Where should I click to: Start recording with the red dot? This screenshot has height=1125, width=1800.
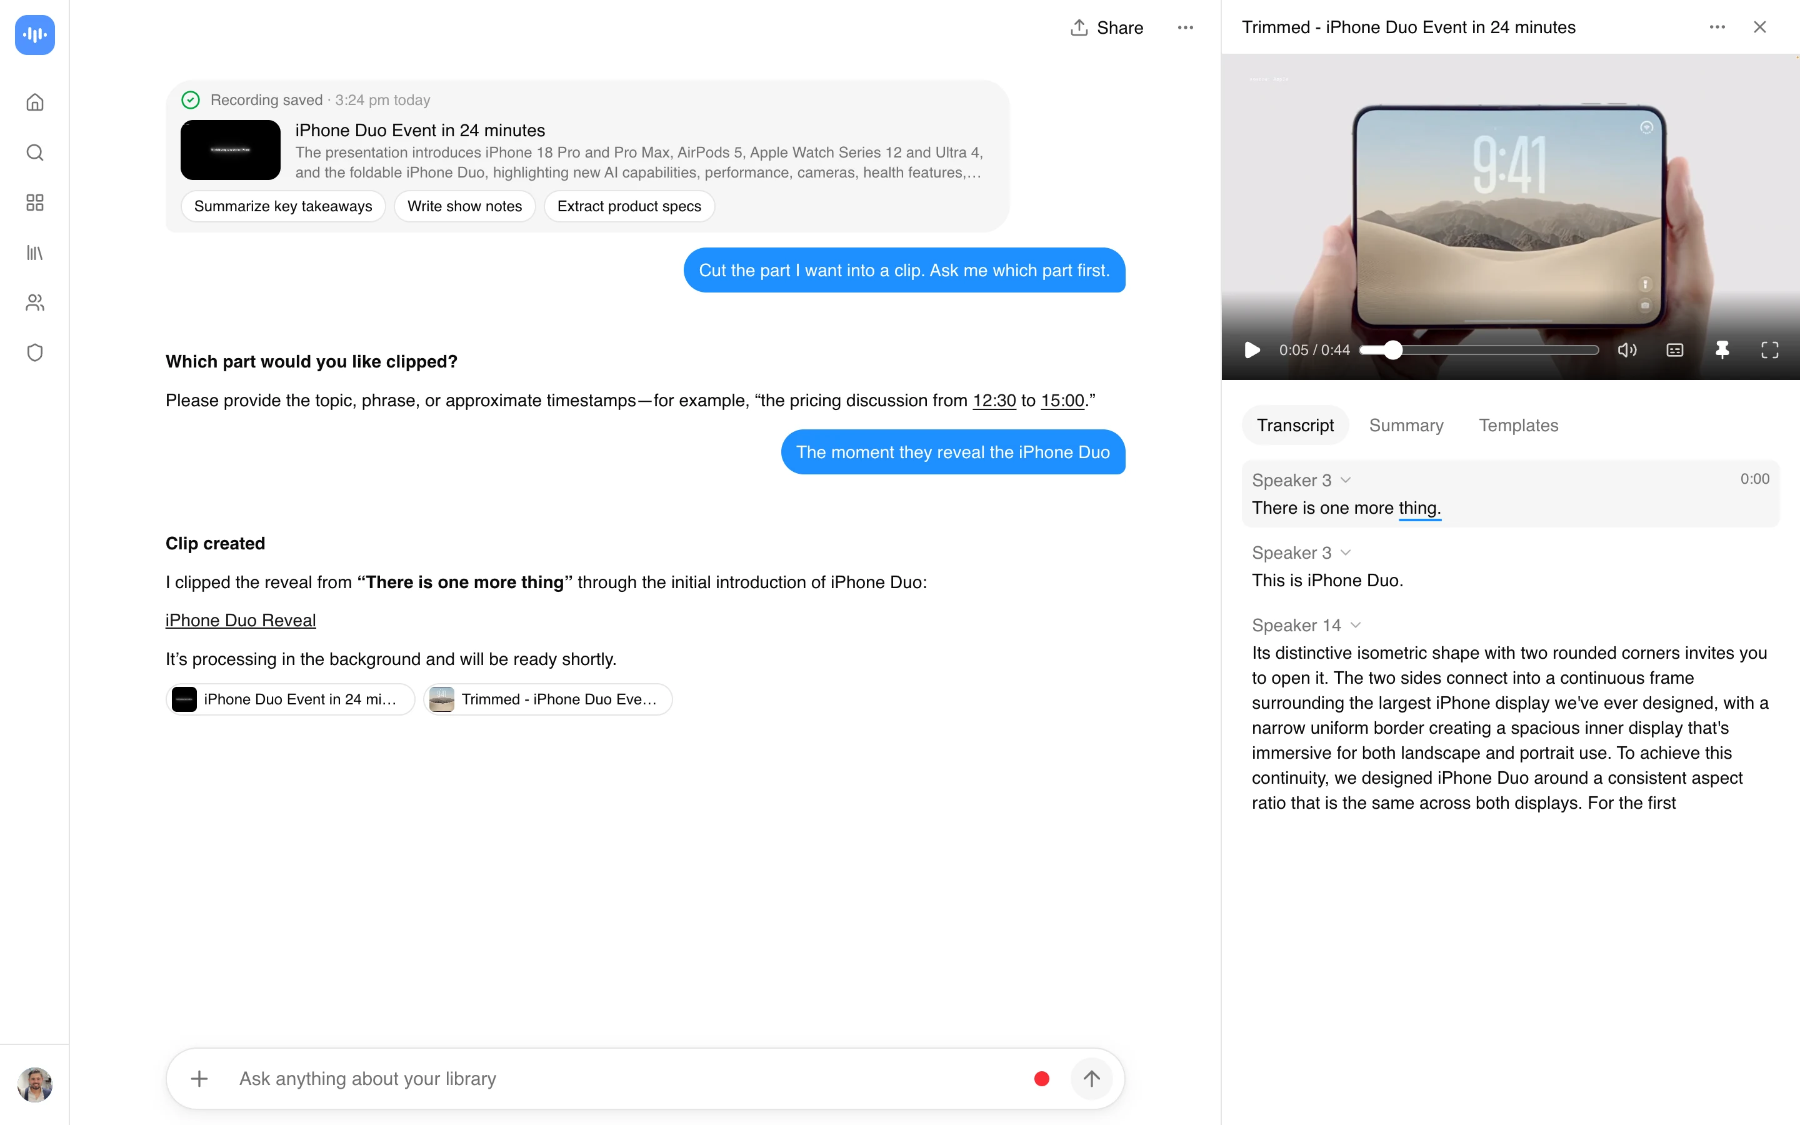(x=1041, y=1078)
